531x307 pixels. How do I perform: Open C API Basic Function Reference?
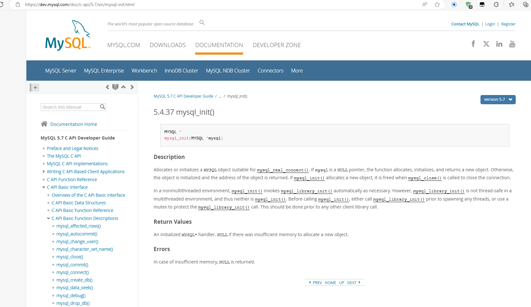click(82, 210)
